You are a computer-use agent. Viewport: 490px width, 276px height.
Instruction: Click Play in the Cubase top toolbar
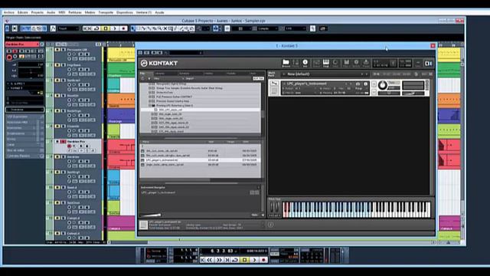[114, 28]
